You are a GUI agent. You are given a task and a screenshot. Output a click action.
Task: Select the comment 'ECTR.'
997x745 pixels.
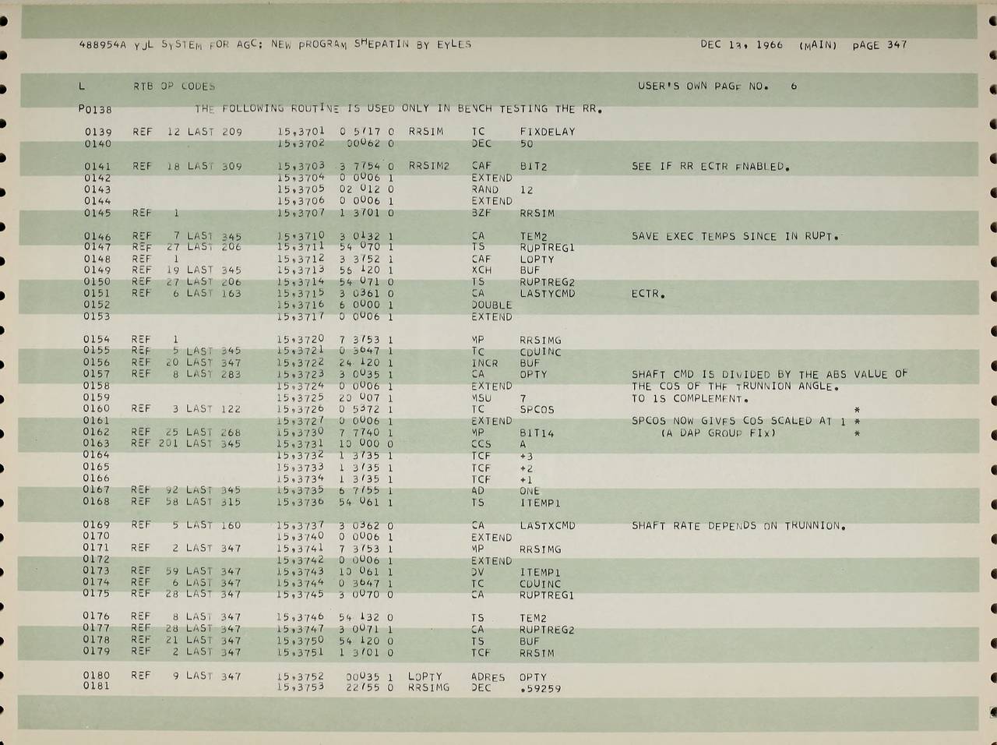[648, 295]
